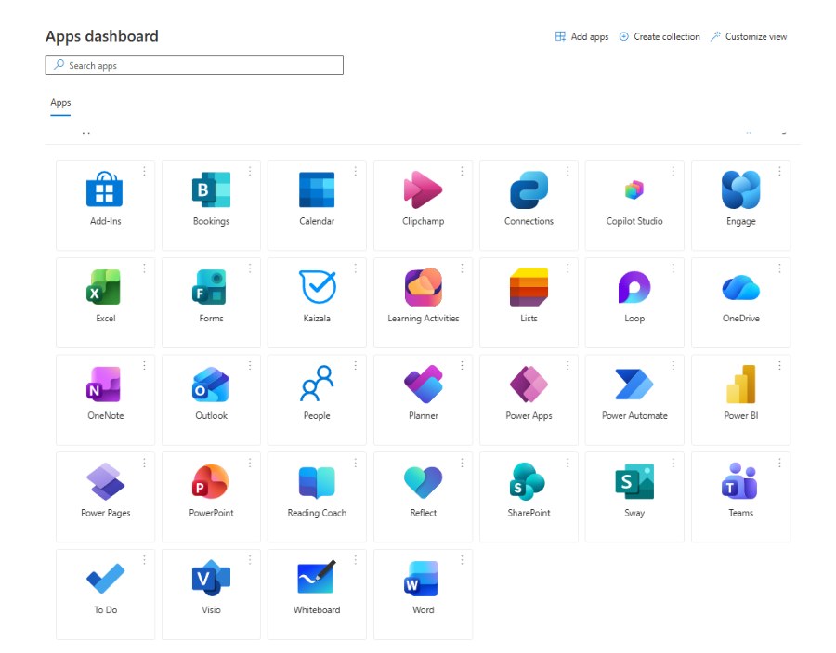Viewport: 836px width, 653px height.
Task: Open the Word app icon
Action: click(421, 579)
